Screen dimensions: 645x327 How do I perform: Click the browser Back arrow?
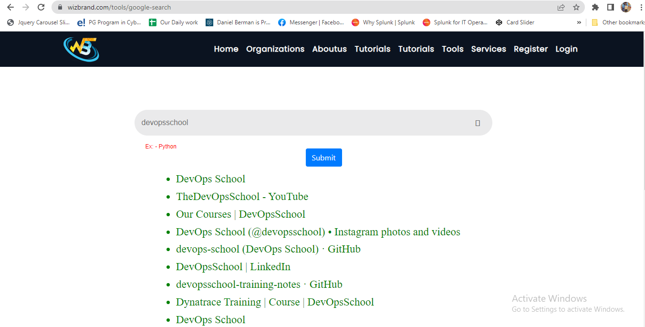(10, 7)
